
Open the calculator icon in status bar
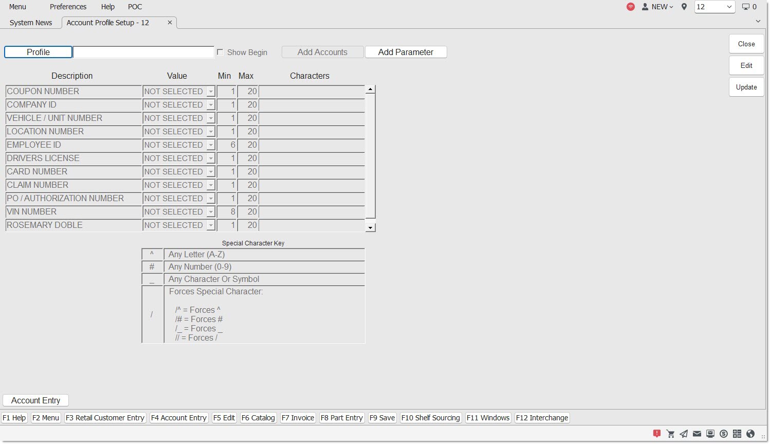tap(737, 434)
